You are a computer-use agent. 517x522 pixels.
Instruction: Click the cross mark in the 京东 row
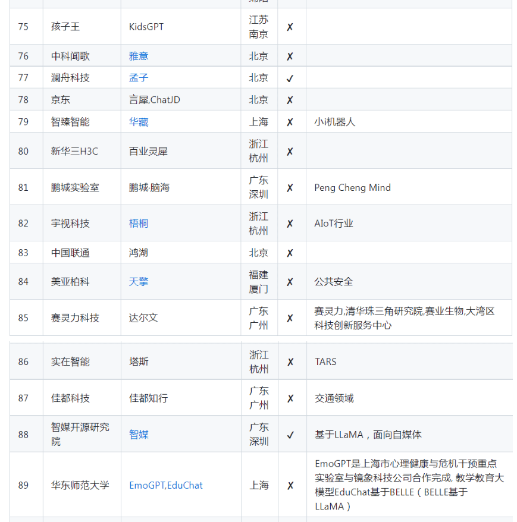[290, 100]
